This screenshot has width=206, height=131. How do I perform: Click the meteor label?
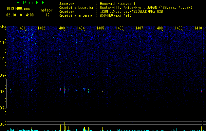pyautogui.click(x=47, y=10)
